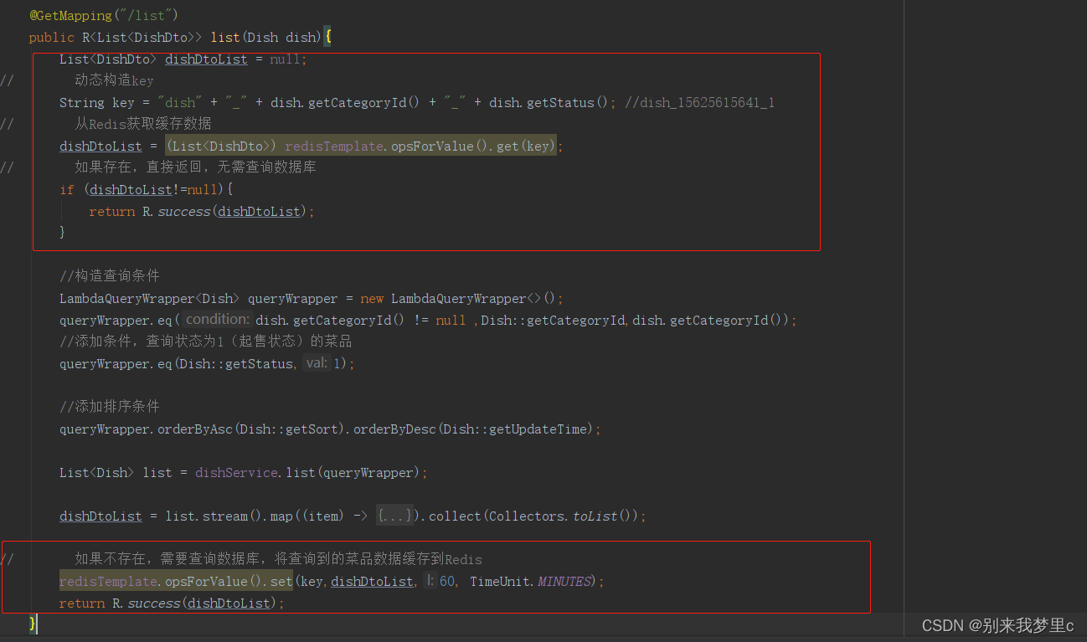Screen dimensions: 1087x642
Task: Click the "/list" mapping path string
Action: tap(146, 15)
